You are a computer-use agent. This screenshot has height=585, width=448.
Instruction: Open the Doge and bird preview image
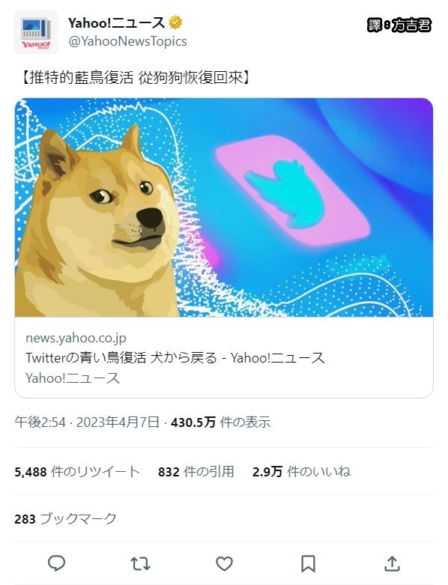[x=224, y=207]
